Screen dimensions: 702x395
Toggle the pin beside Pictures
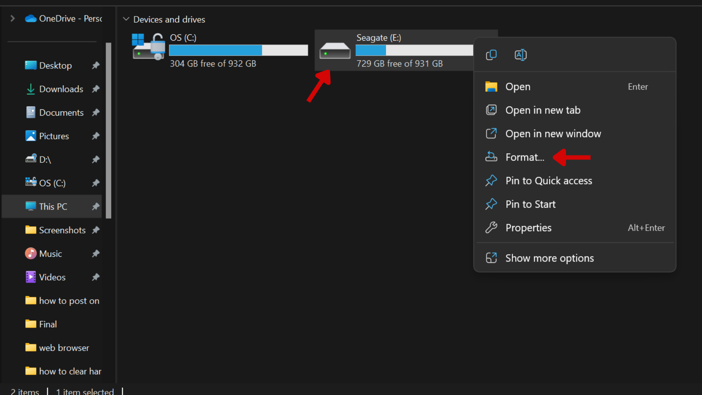tap(96, 136)
